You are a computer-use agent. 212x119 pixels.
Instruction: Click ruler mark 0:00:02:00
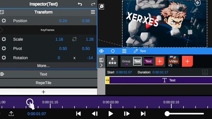[111, 102]
